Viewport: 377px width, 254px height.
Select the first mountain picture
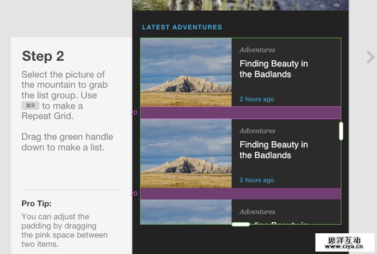(x=186, y=72)
